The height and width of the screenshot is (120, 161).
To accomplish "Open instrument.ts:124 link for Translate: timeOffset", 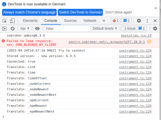I will [135, 78].
